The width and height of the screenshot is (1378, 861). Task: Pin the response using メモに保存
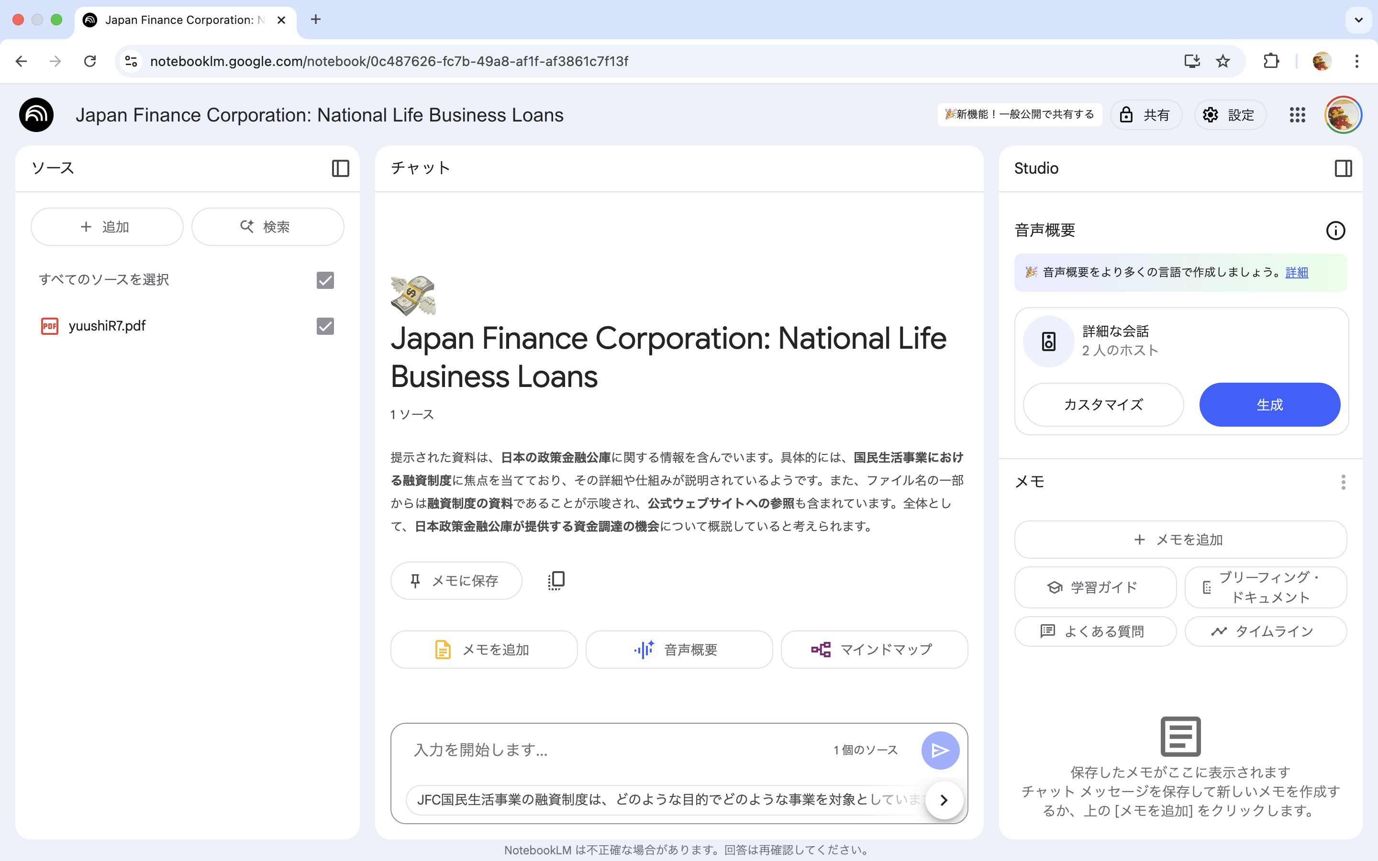coord(456,580)
